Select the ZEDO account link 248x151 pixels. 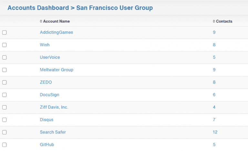46,82
